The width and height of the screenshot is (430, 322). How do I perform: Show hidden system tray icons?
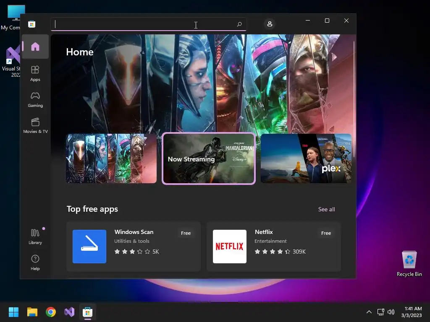[369, 312]
